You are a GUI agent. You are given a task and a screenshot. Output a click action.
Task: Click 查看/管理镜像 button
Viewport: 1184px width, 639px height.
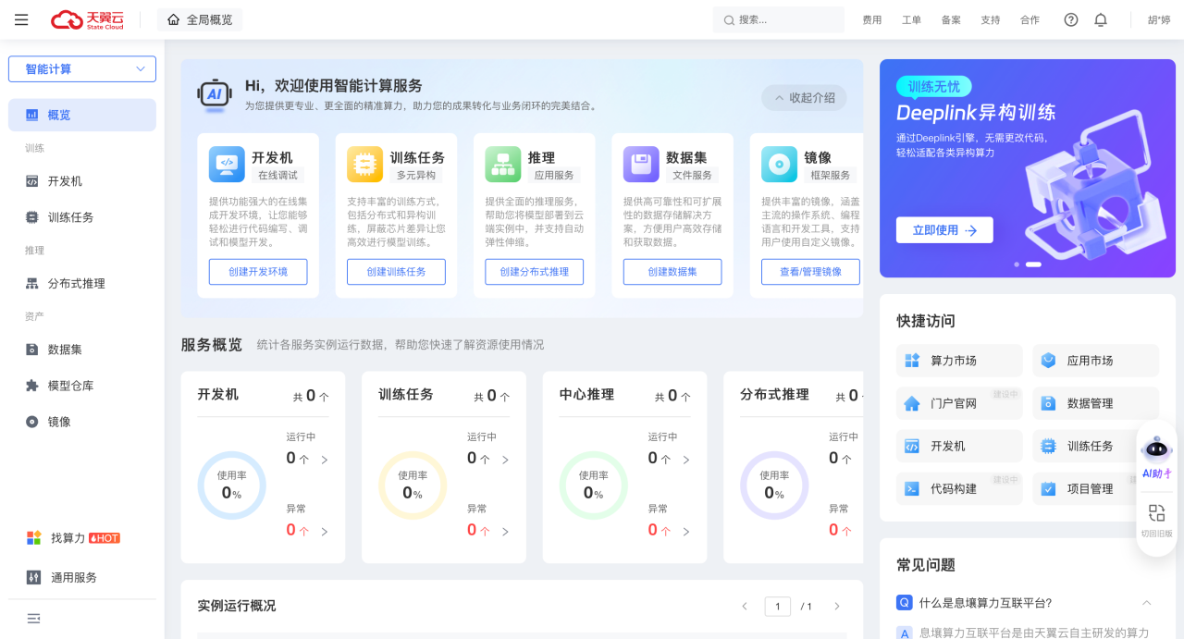coord(810,272)
